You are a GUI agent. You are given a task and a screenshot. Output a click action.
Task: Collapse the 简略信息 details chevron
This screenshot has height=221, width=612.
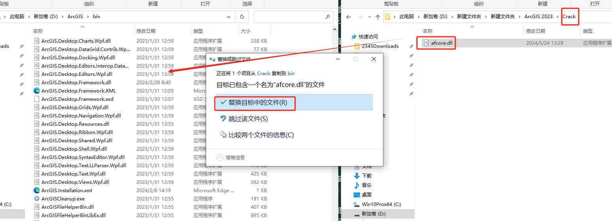point(220,157)
